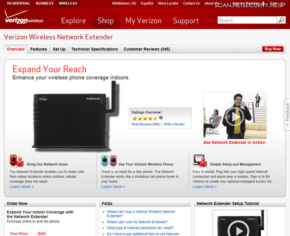Open the Explore navigation menu
Screen dimensions: 290x236
[73, 21]
